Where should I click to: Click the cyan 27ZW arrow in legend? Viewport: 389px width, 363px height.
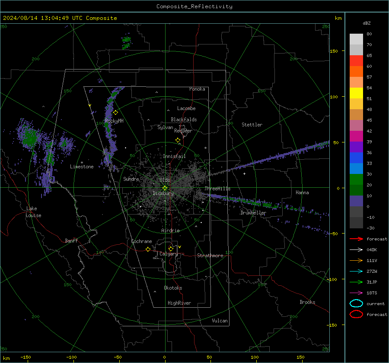click(356, 271)
